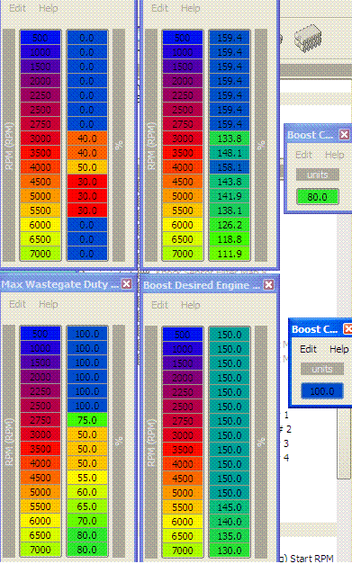Click the vertical scrollbar on right edge

click(344, 443)
